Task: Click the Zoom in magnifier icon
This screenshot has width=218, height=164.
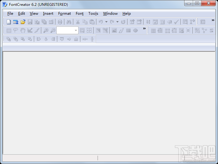Action: [46, 30]
